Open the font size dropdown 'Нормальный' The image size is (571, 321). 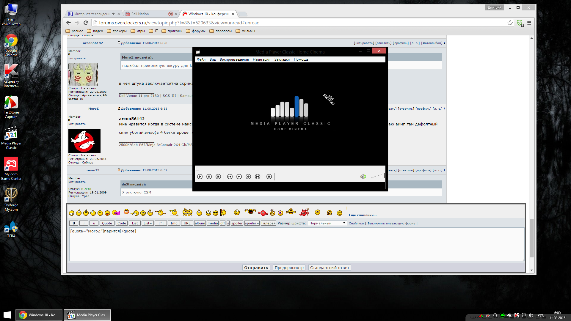point(327,223)
